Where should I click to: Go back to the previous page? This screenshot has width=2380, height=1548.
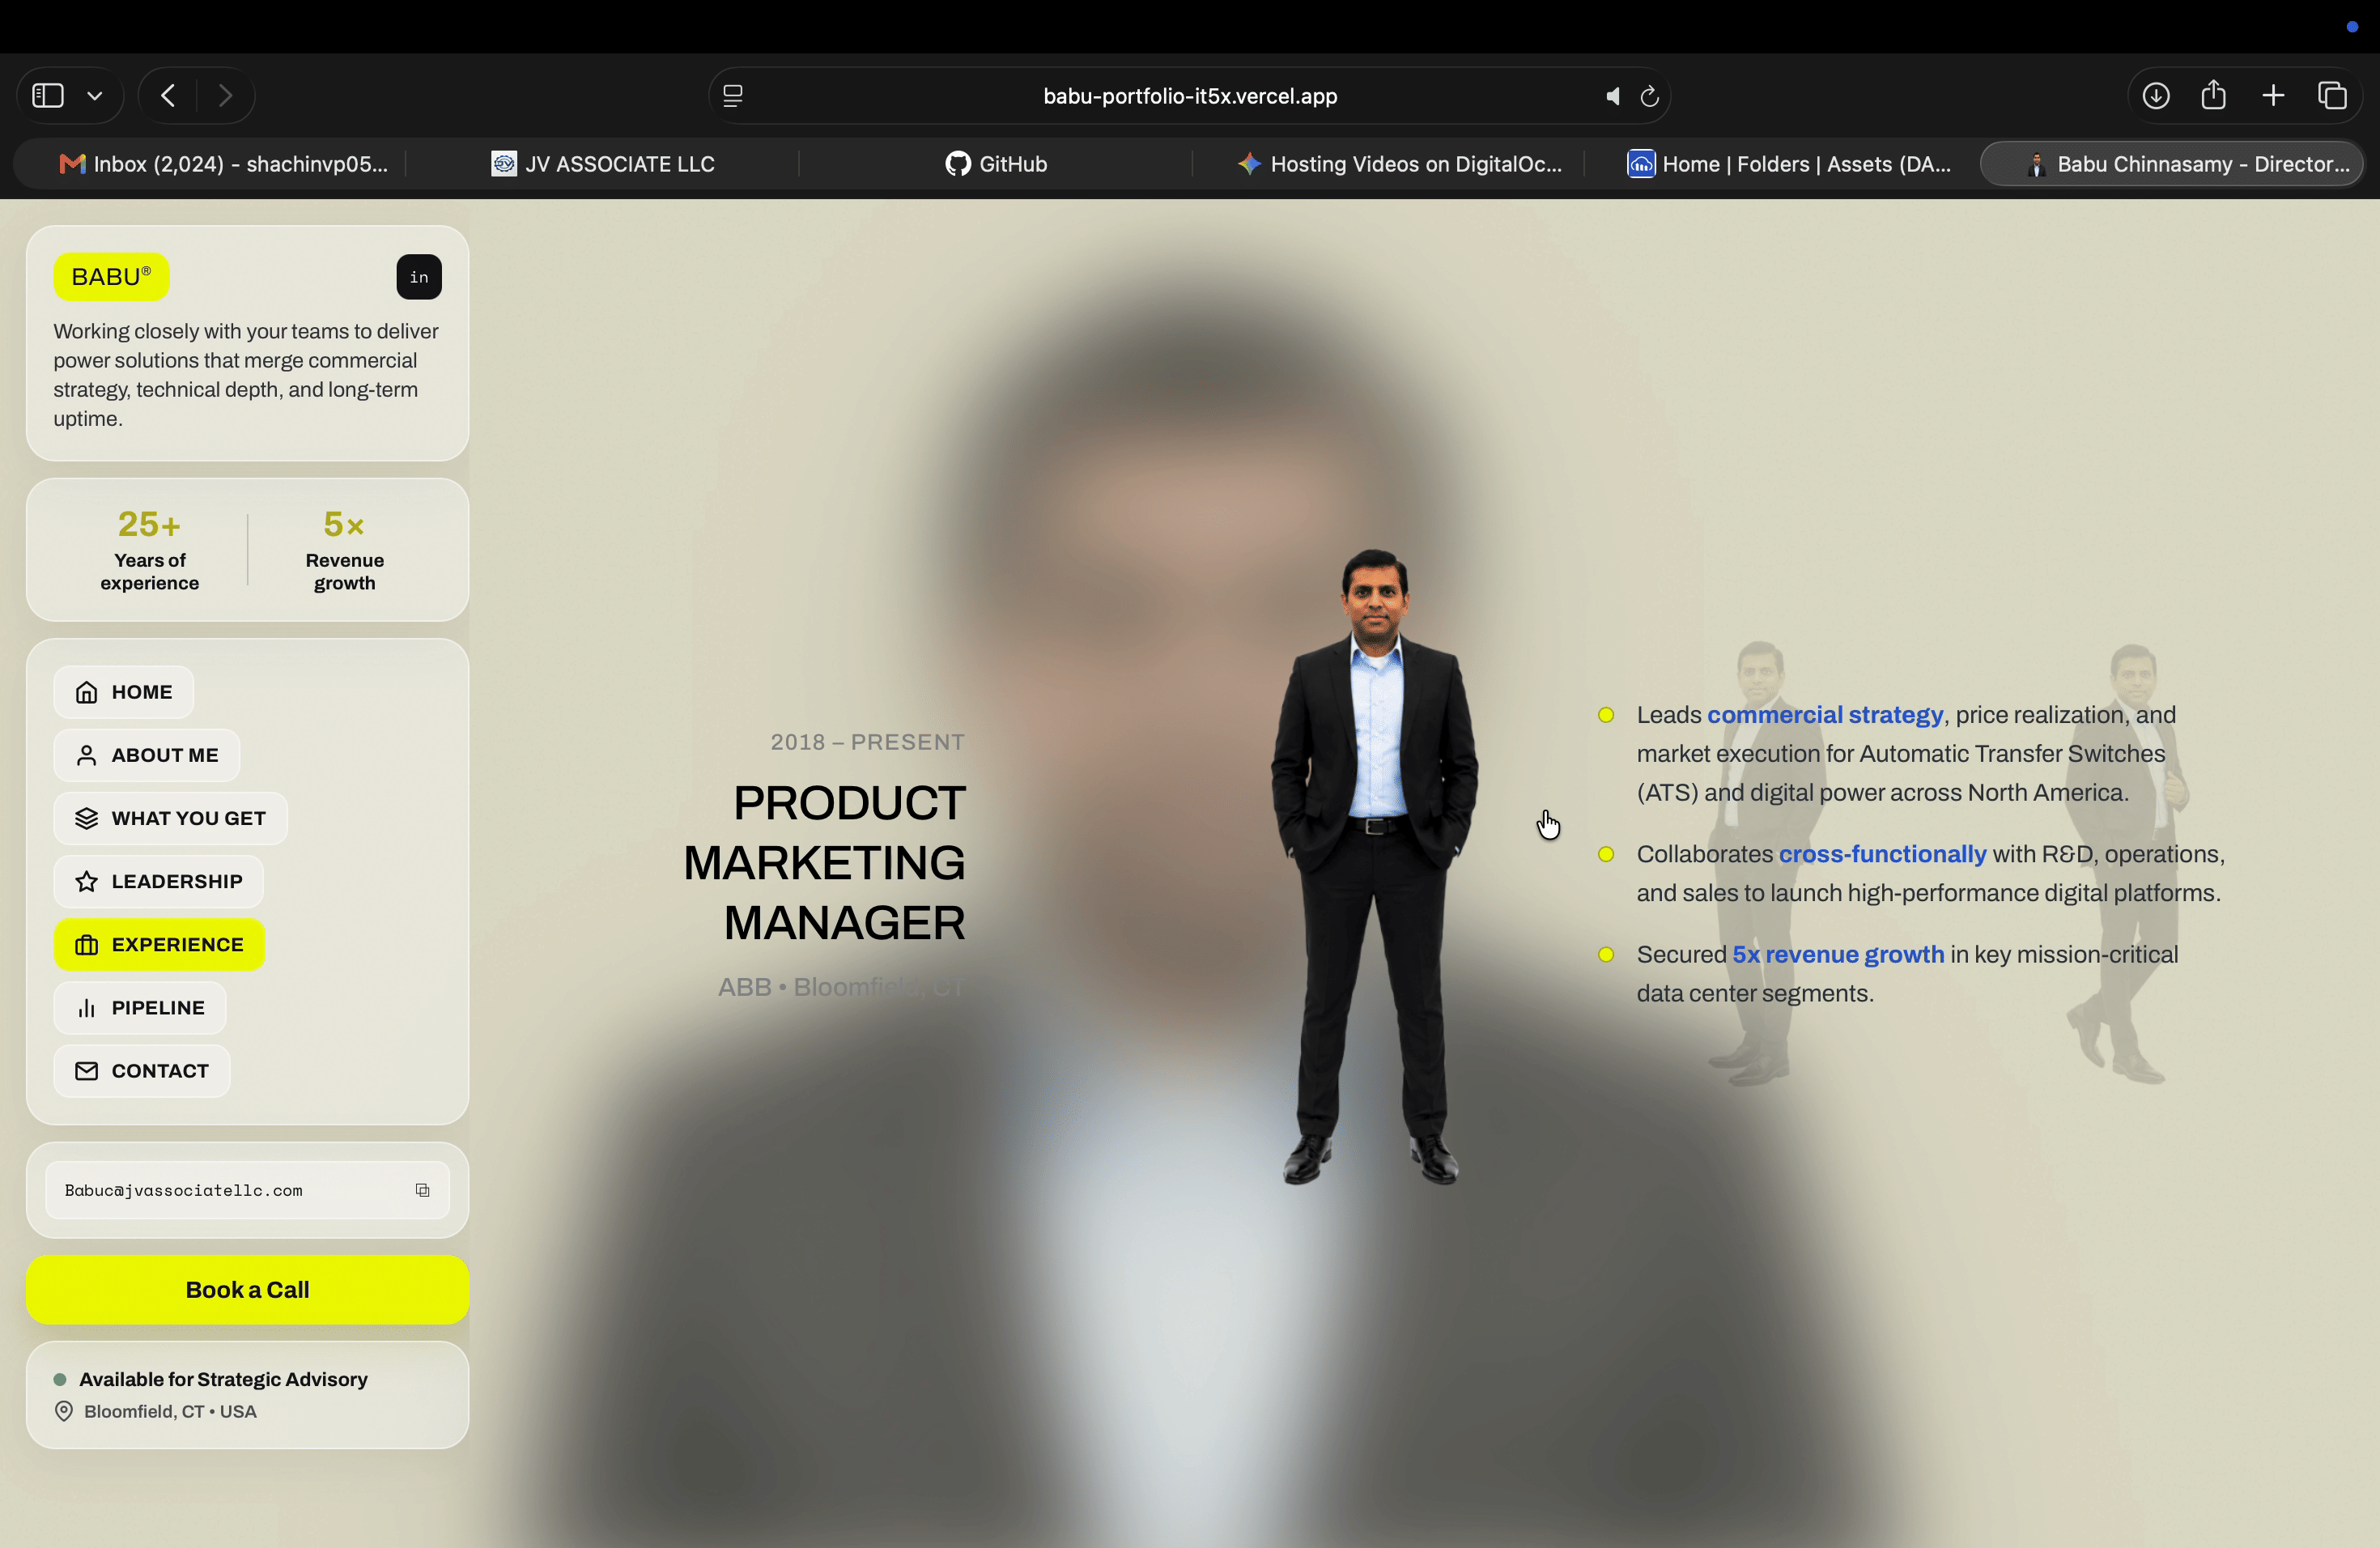[168, 96]
